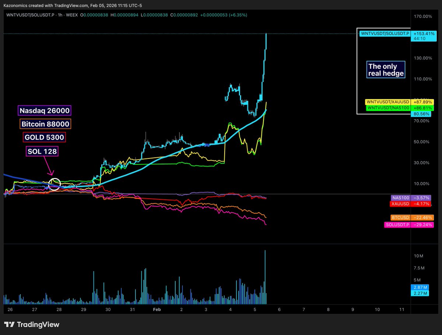Click the 29 date on time axis
The image size is (442, 335).
coord(84,310)
